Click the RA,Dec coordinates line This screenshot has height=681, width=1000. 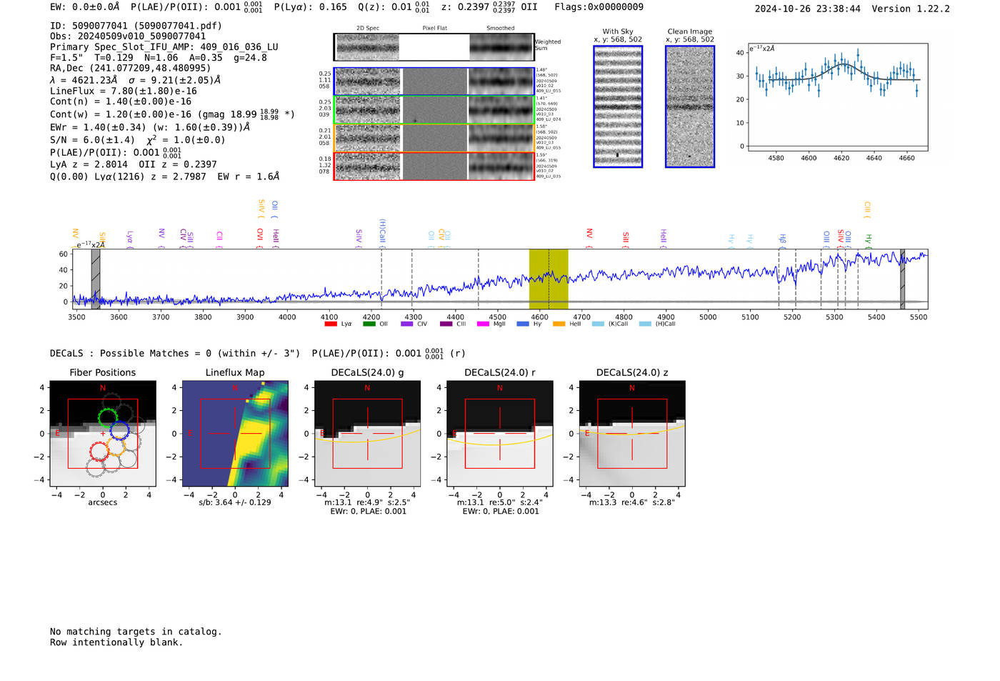(x=131, y=68)
